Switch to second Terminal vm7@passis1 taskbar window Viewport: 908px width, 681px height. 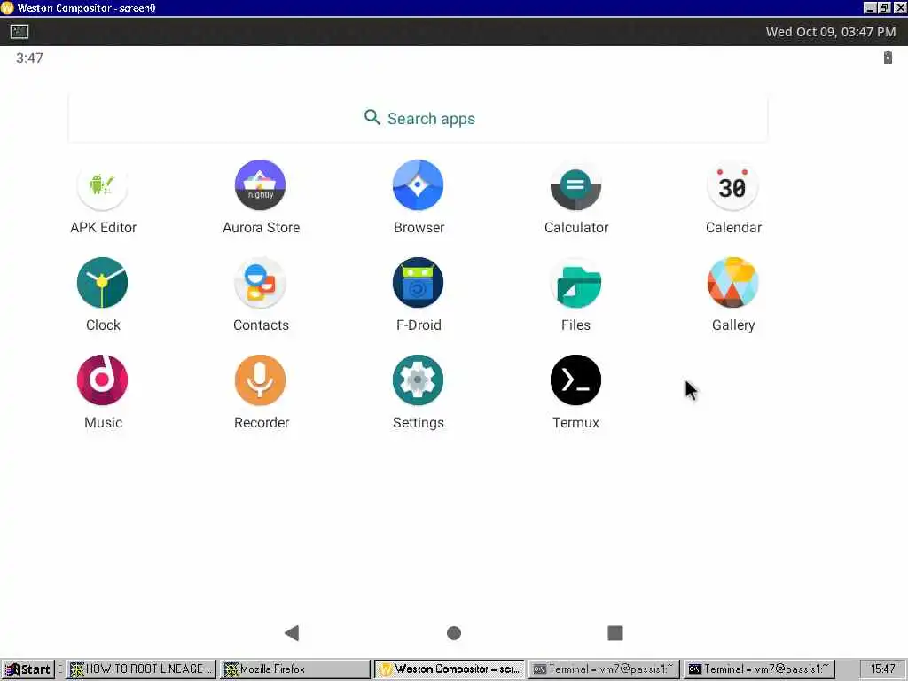point(759,669)
